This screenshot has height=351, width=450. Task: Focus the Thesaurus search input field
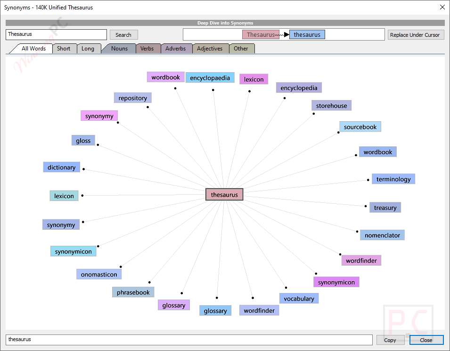56,34
